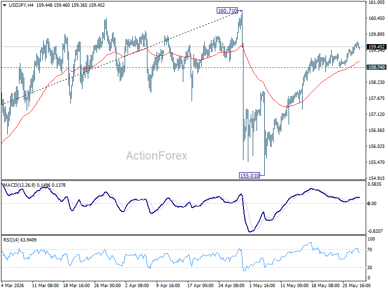The width and height of the screenshot is (388, 291).
Task: Click the MACD scale value -0.8207
Action: (375, 231)
